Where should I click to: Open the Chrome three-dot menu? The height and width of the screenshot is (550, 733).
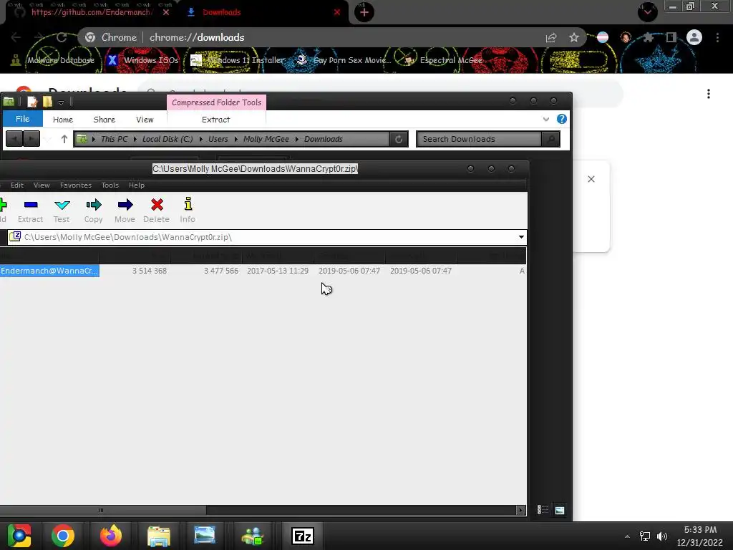click(717, 37)
